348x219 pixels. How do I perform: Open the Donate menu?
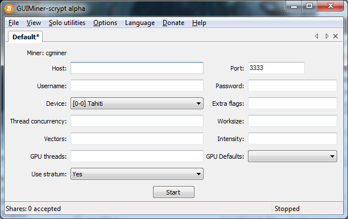click(173, 23)
